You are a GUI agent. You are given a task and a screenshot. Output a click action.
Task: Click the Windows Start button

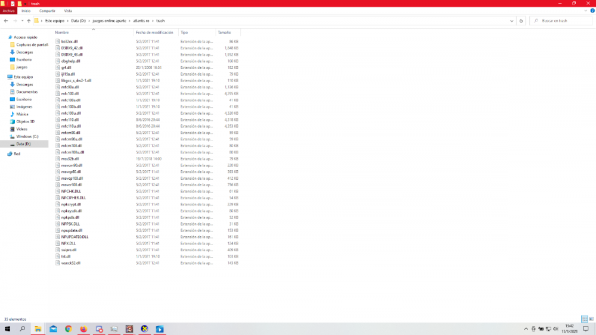(x=7, y=328)
